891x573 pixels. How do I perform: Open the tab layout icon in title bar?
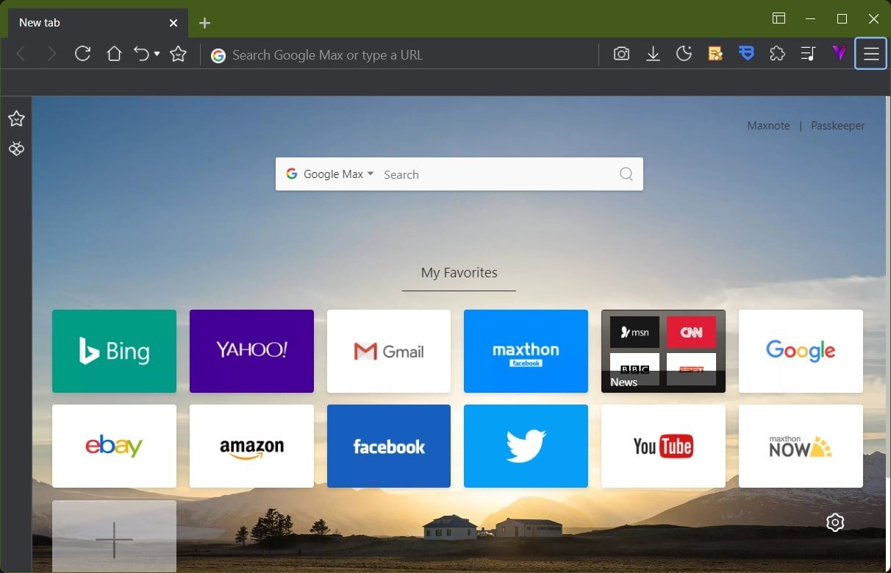pos(779,18)
